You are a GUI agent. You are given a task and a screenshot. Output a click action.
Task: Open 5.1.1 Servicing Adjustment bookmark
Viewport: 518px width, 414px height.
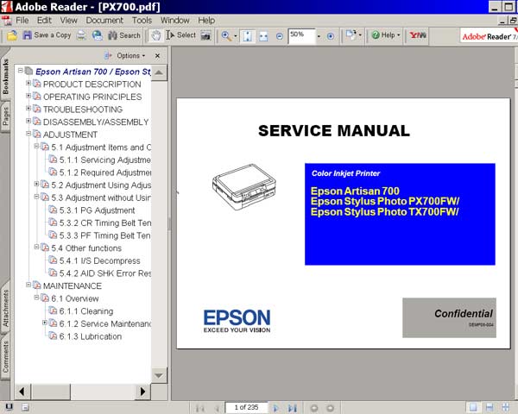pyautogui.click(x=105, y=160)
